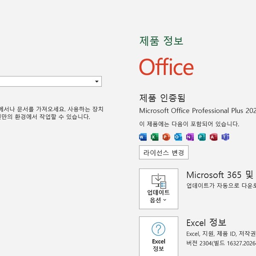
Task: Click the Excel, 지원, 제품 ID description
Action: click(221, 234)
